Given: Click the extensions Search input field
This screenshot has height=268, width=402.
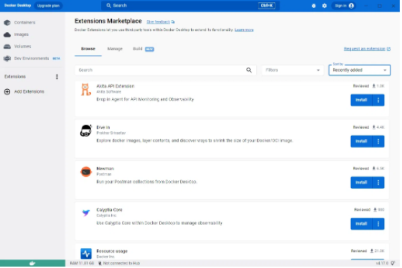Looking at the screenshot, I should point(161,70).
